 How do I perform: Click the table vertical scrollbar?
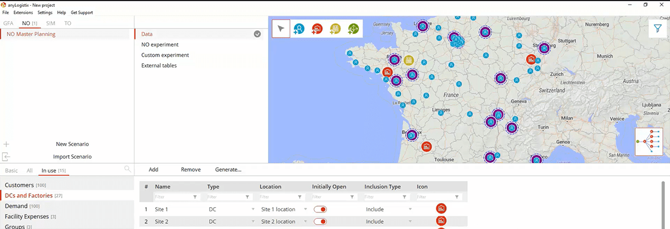point(663,205)
